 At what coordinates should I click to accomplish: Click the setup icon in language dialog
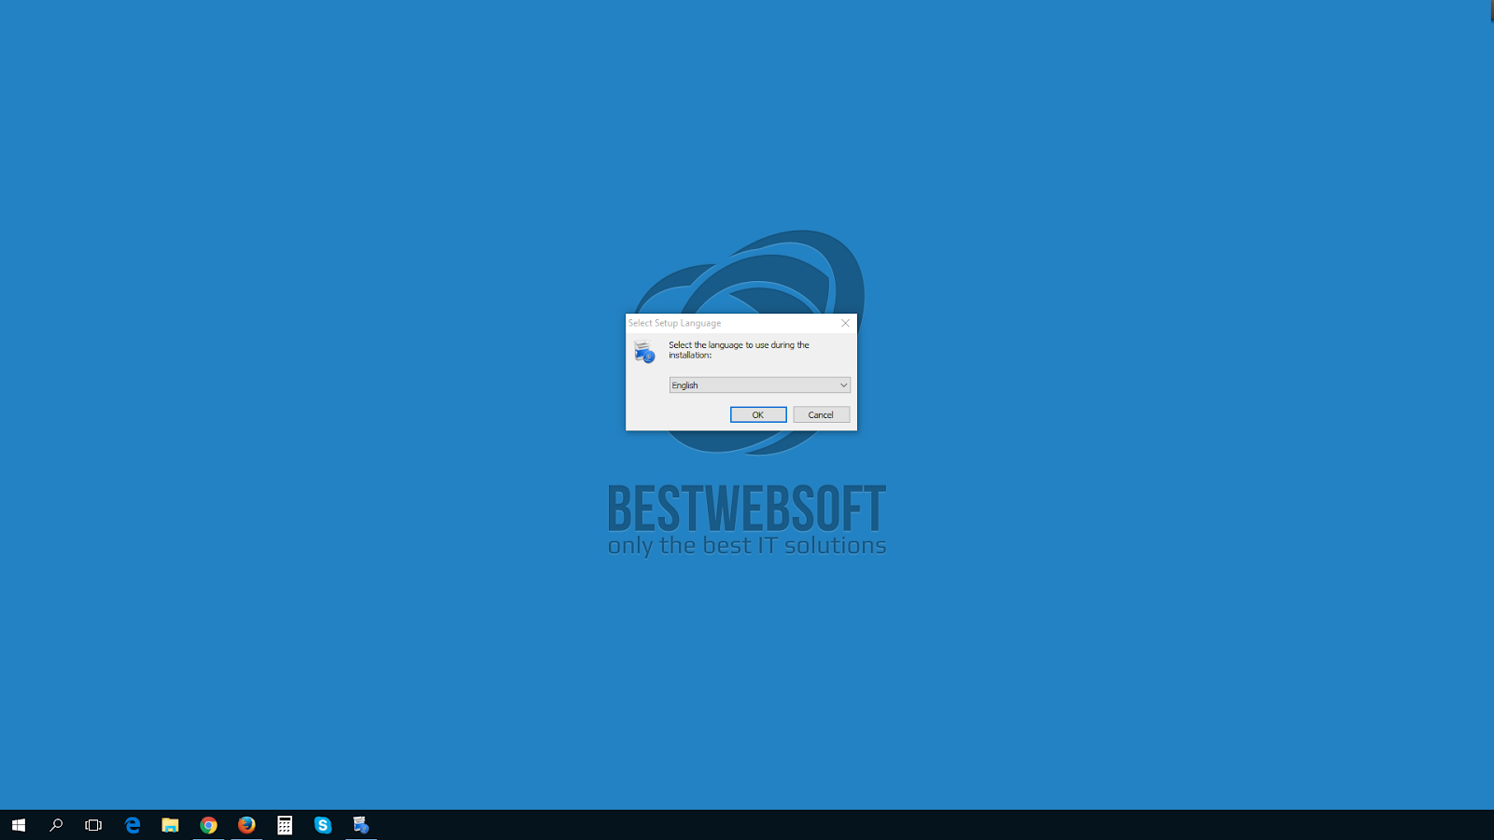coord(644,352)
